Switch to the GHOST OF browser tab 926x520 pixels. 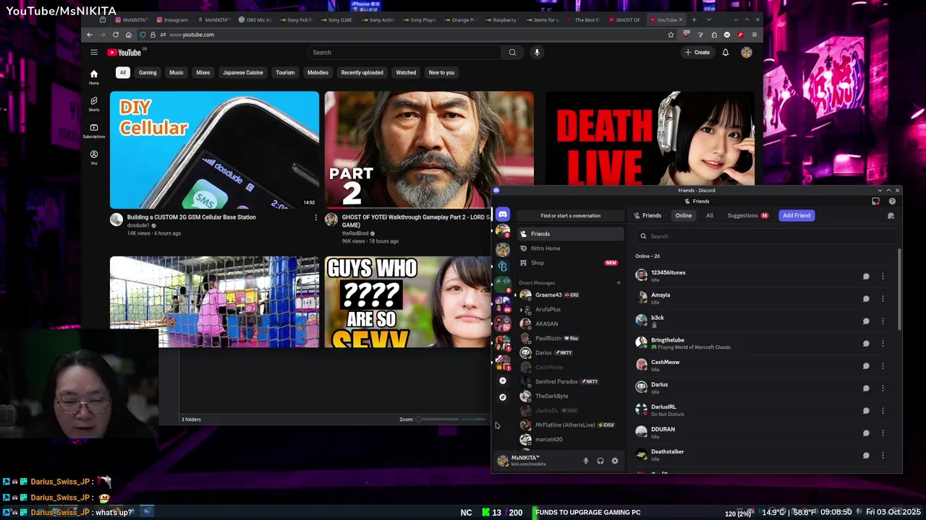click(624, 19)
